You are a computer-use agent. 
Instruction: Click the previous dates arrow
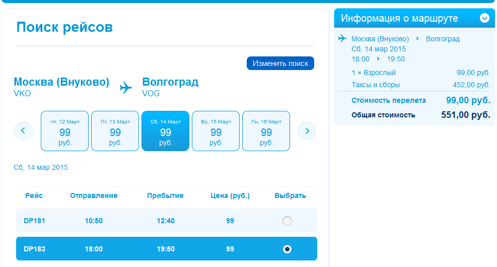(x=23, y=131)
